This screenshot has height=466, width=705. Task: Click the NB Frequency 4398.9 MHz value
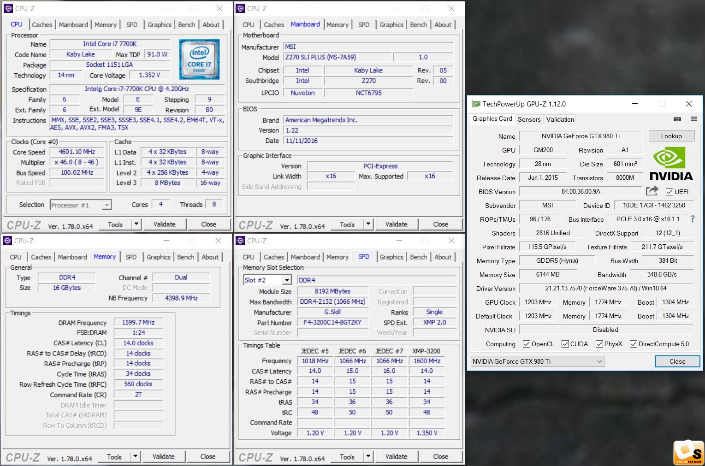tap(181, 298)
